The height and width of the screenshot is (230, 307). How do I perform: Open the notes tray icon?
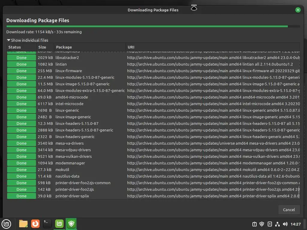coord(270,224)
